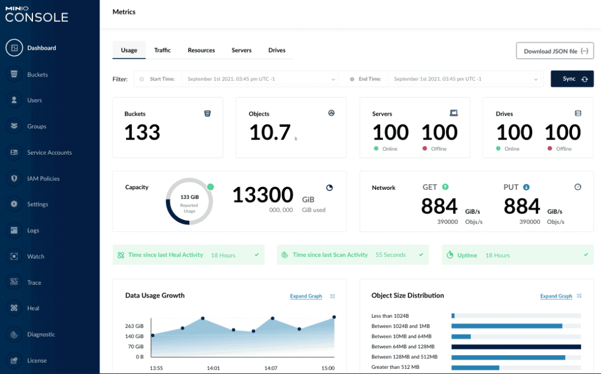The image size is (601, 374).
Task: Switch to the Traffic tab
Action: 162,50
